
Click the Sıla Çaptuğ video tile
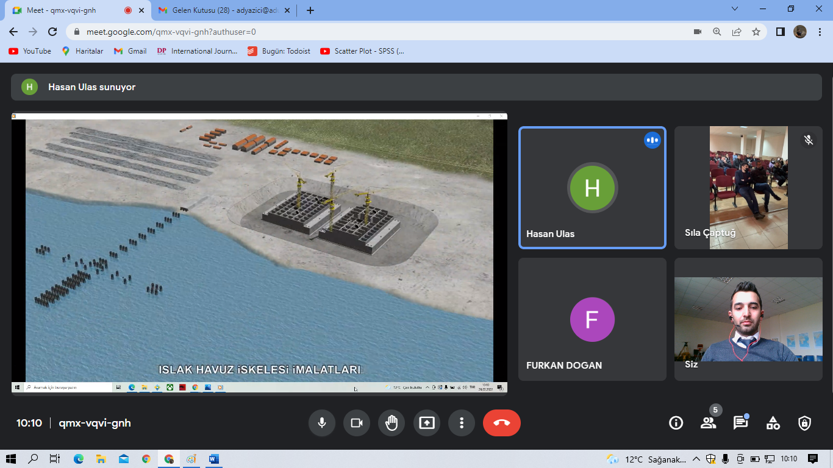[x=748, y=188]
